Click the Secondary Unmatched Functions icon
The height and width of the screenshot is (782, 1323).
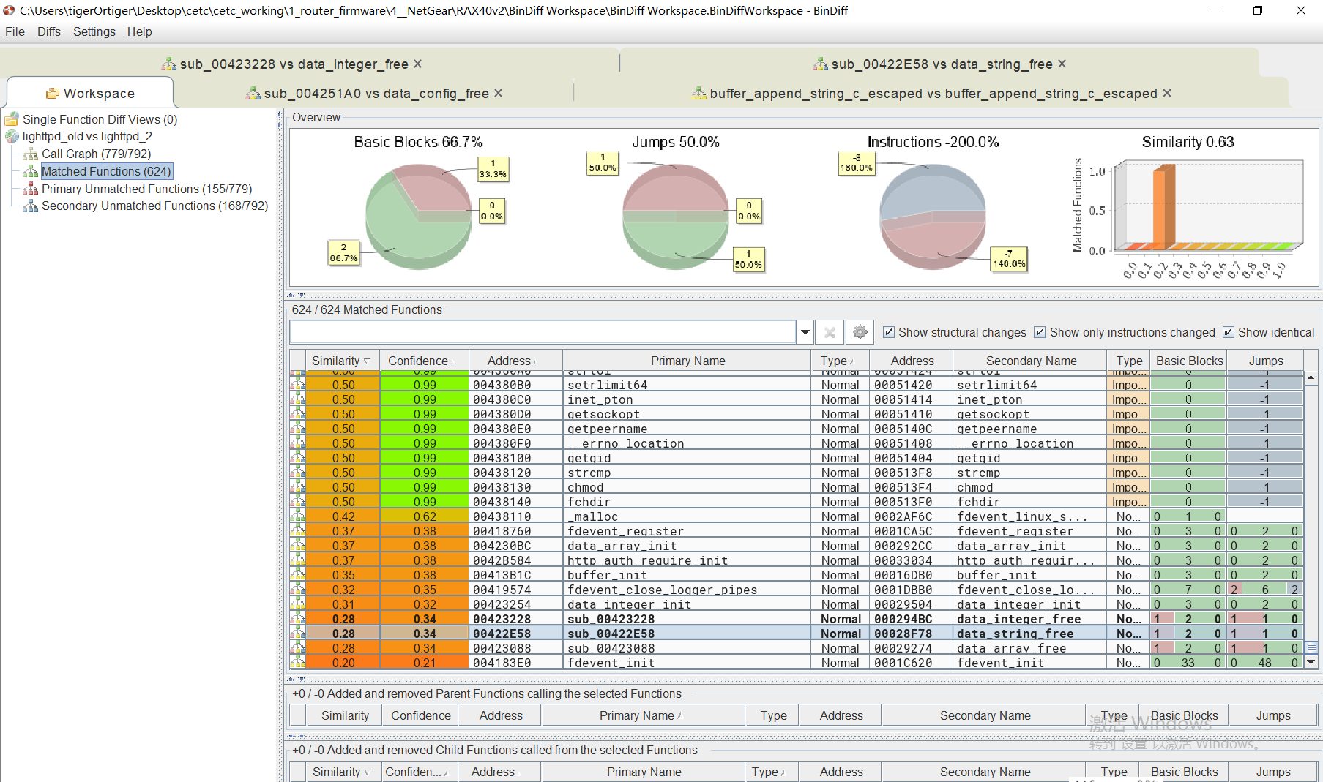pos(31,206)
